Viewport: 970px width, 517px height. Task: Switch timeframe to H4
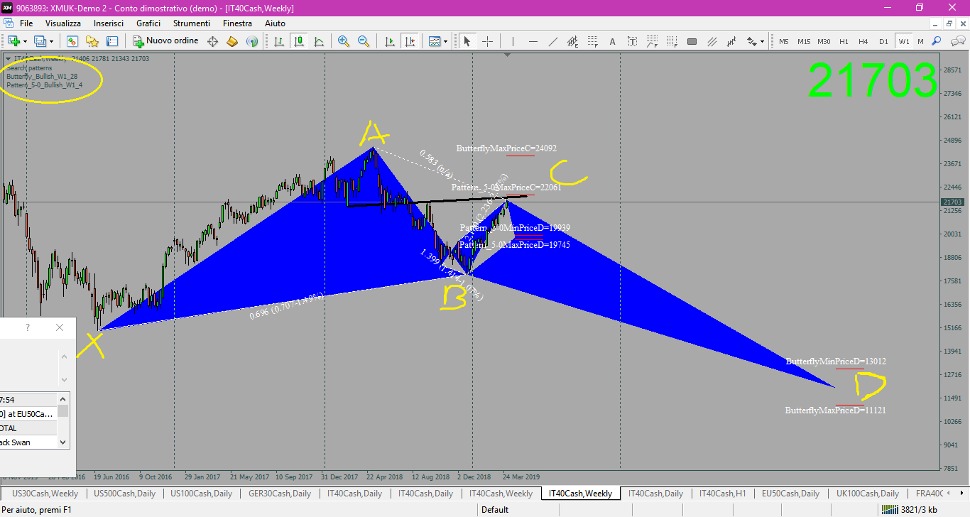(x=863, y=41)
